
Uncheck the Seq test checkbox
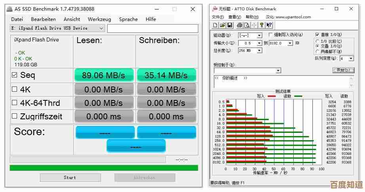[x=15, y=75]
